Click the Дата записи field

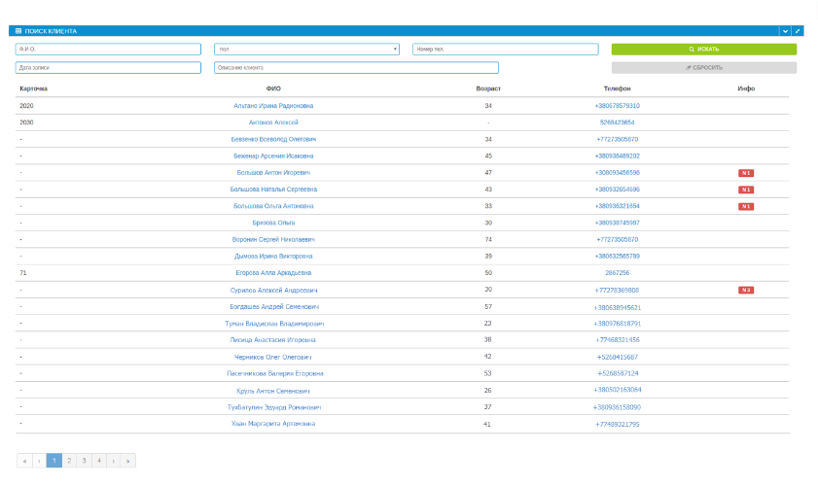(107, 68)
